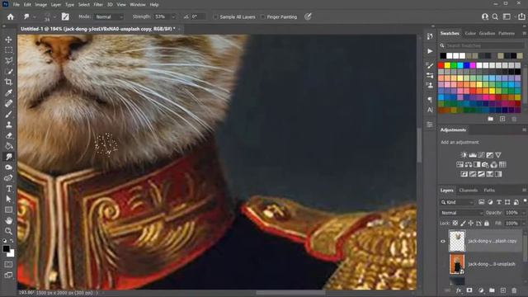The height and width of the screenshot is (297, 528).
Task: Add a Brightness/Contrast adjustment
Action: (x=464, y=155)
